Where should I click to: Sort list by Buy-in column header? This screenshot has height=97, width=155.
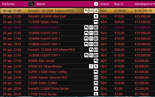tap(119, 4)
